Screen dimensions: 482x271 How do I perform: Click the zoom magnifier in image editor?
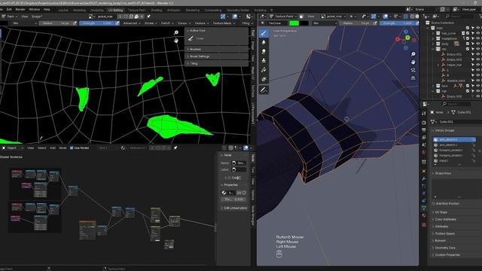(x=176, y=32)
